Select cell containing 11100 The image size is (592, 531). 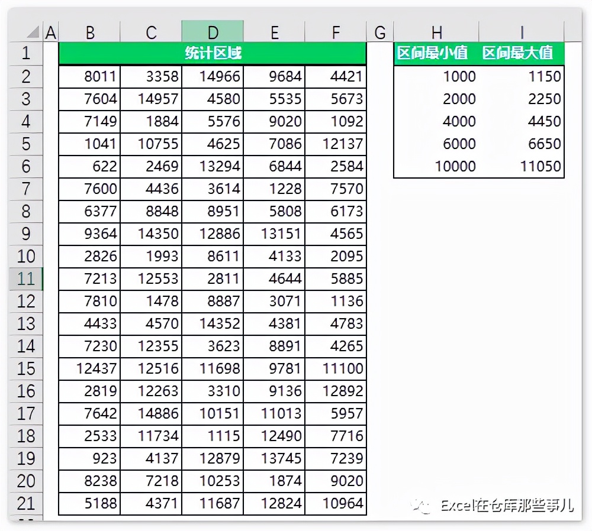[336, 369]
